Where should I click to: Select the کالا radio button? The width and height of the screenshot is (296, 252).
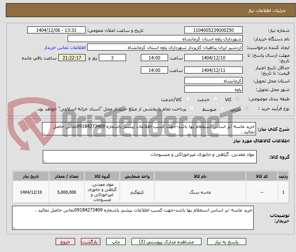238,99
